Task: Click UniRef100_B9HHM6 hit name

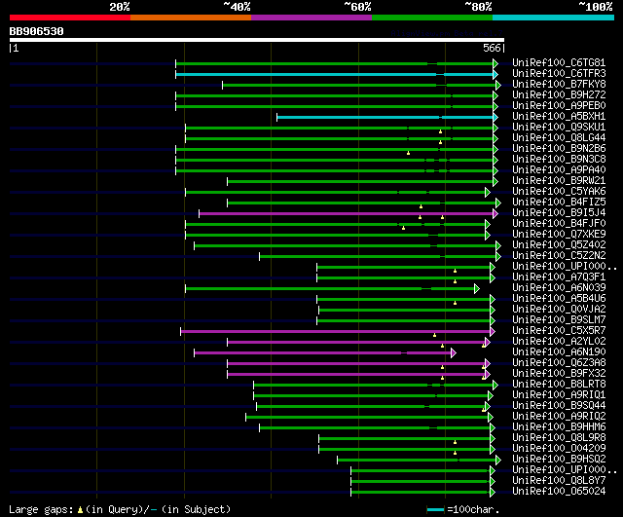Action: point(559,427)
